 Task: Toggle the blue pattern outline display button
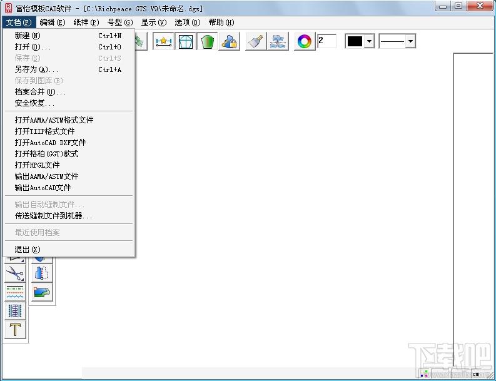185,41
